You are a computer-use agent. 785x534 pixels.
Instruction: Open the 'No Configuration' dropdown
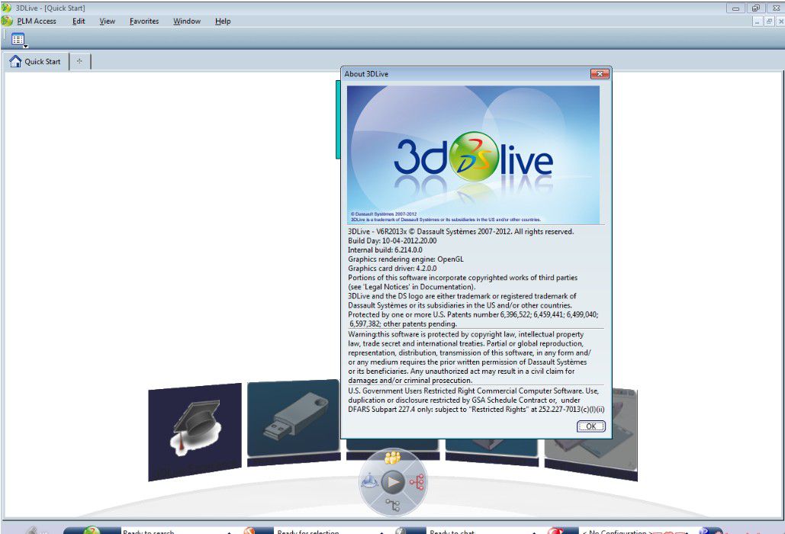[633, 531]
